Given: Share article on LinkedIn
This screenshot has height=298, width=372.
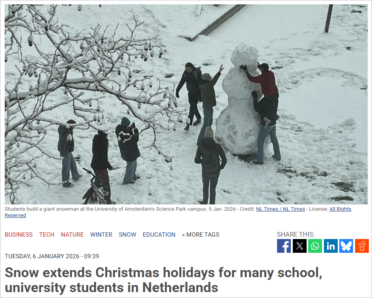Looking at the screenshot, I should [331, 246].
